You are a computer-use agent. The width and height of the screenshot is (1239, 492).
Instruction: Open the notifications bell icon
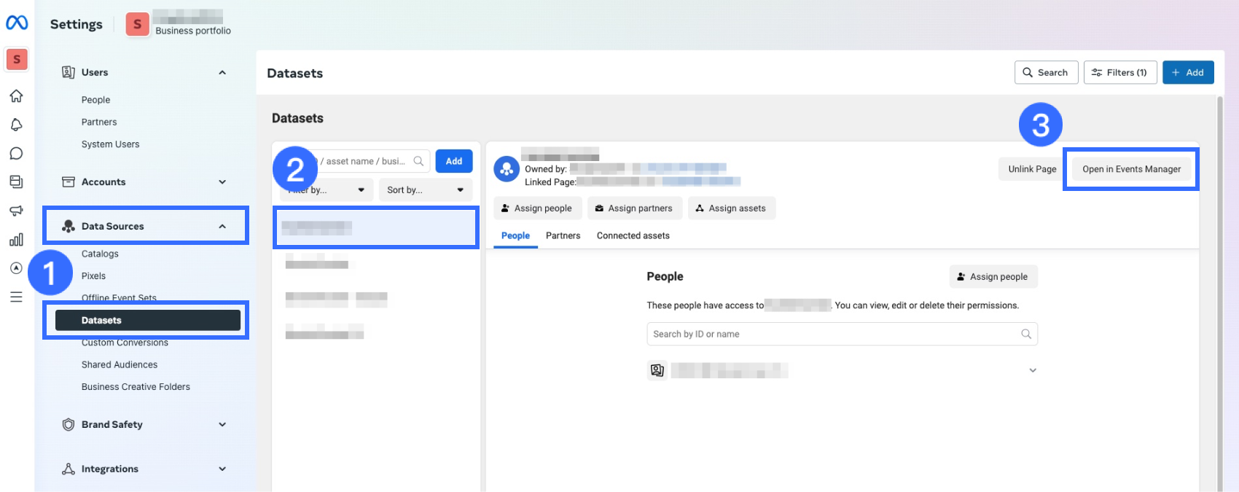click(x=16, y=125)
